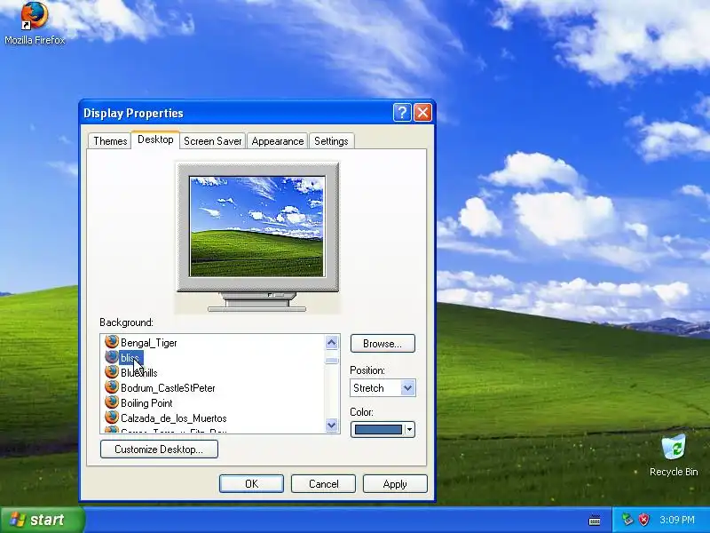This screenshot has width=710, height=533.
Task: Open the Appearance tab
Action: click(x=277, y=141)
